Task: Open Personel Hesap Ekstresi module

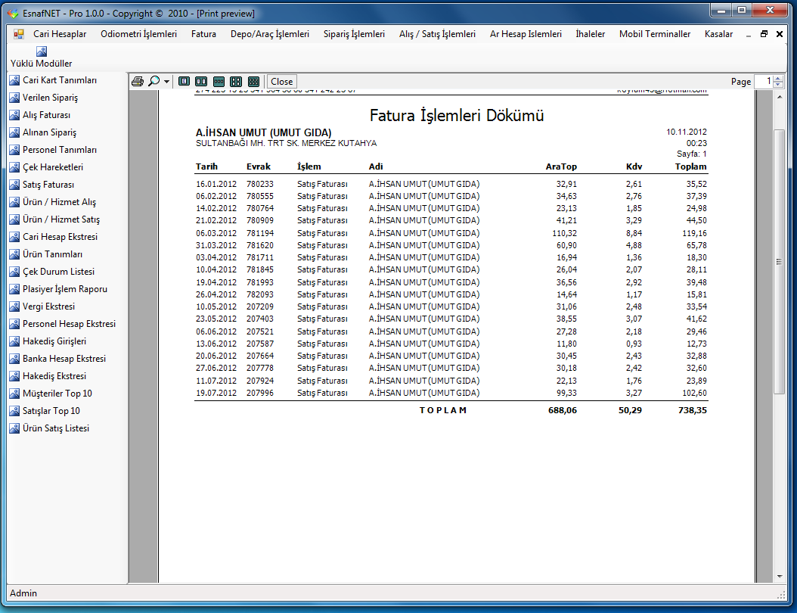Action: point(63,324)
